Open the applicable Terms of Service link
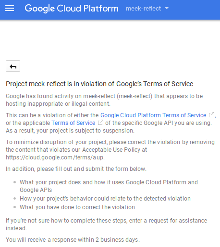The width and height of the screenshot is (220, 247). click(73, 123)
